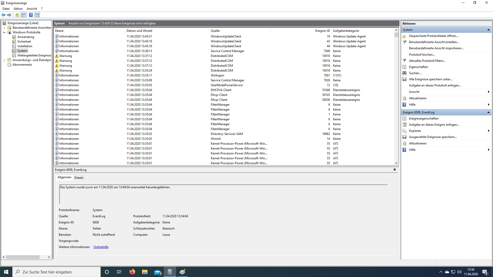Click the funnel icon to filter current log

pos(404,61)
